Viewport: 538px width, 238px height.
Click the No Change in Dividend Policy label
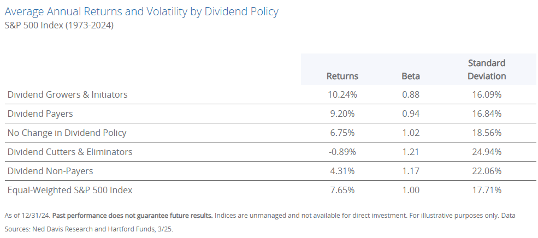[67, 133]
